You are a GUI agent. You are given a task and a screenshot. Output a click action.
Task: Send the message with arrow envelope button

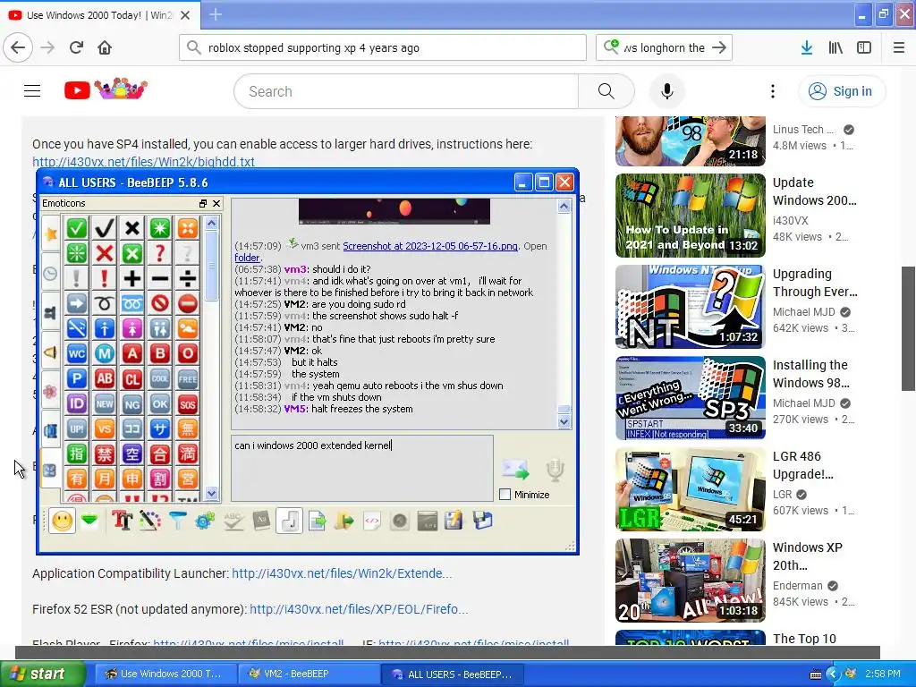pos(515,469)
